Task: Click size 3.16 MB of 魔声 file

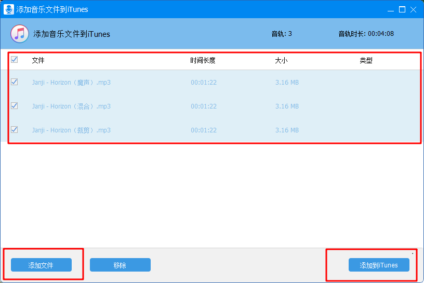Action: click(x=287, y=83)
